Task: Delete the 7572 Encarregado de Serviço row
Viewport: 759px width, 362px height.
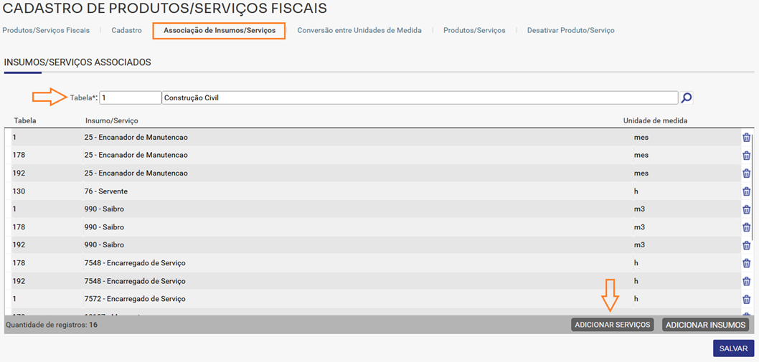Action: point(746,299)
